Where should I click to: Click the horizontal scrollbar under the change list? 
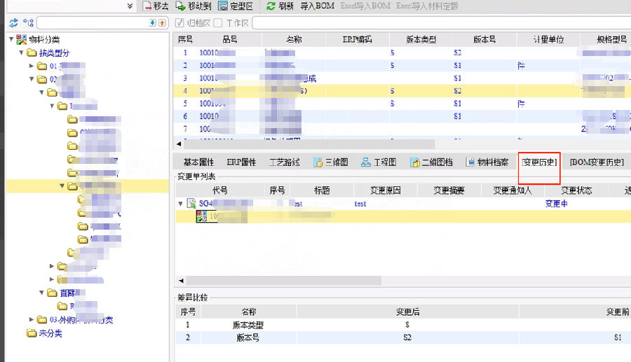[x=280, y=280]
